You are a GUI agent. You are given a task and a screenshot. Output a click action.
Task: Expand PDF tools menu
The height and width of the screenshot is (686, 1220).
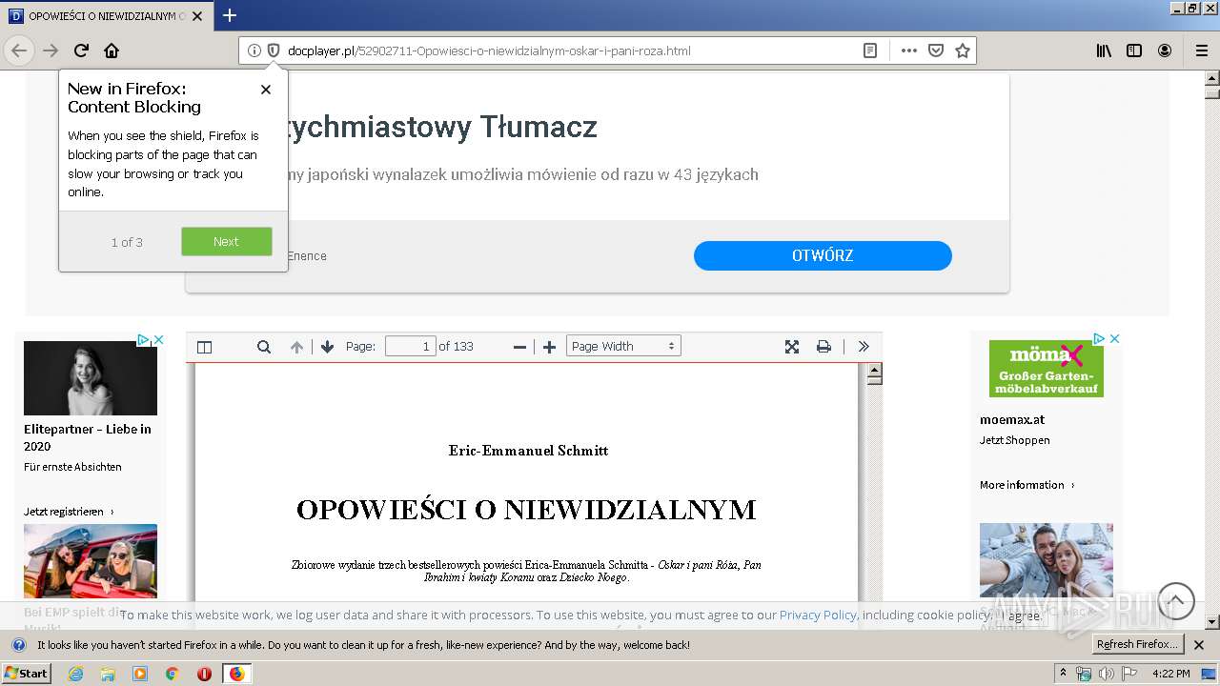864,347
